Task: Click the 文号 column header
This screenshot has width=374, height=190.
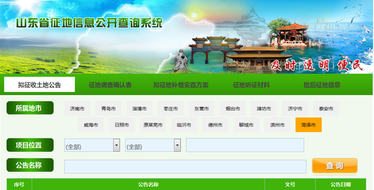Action: click(x=290, y=185)
